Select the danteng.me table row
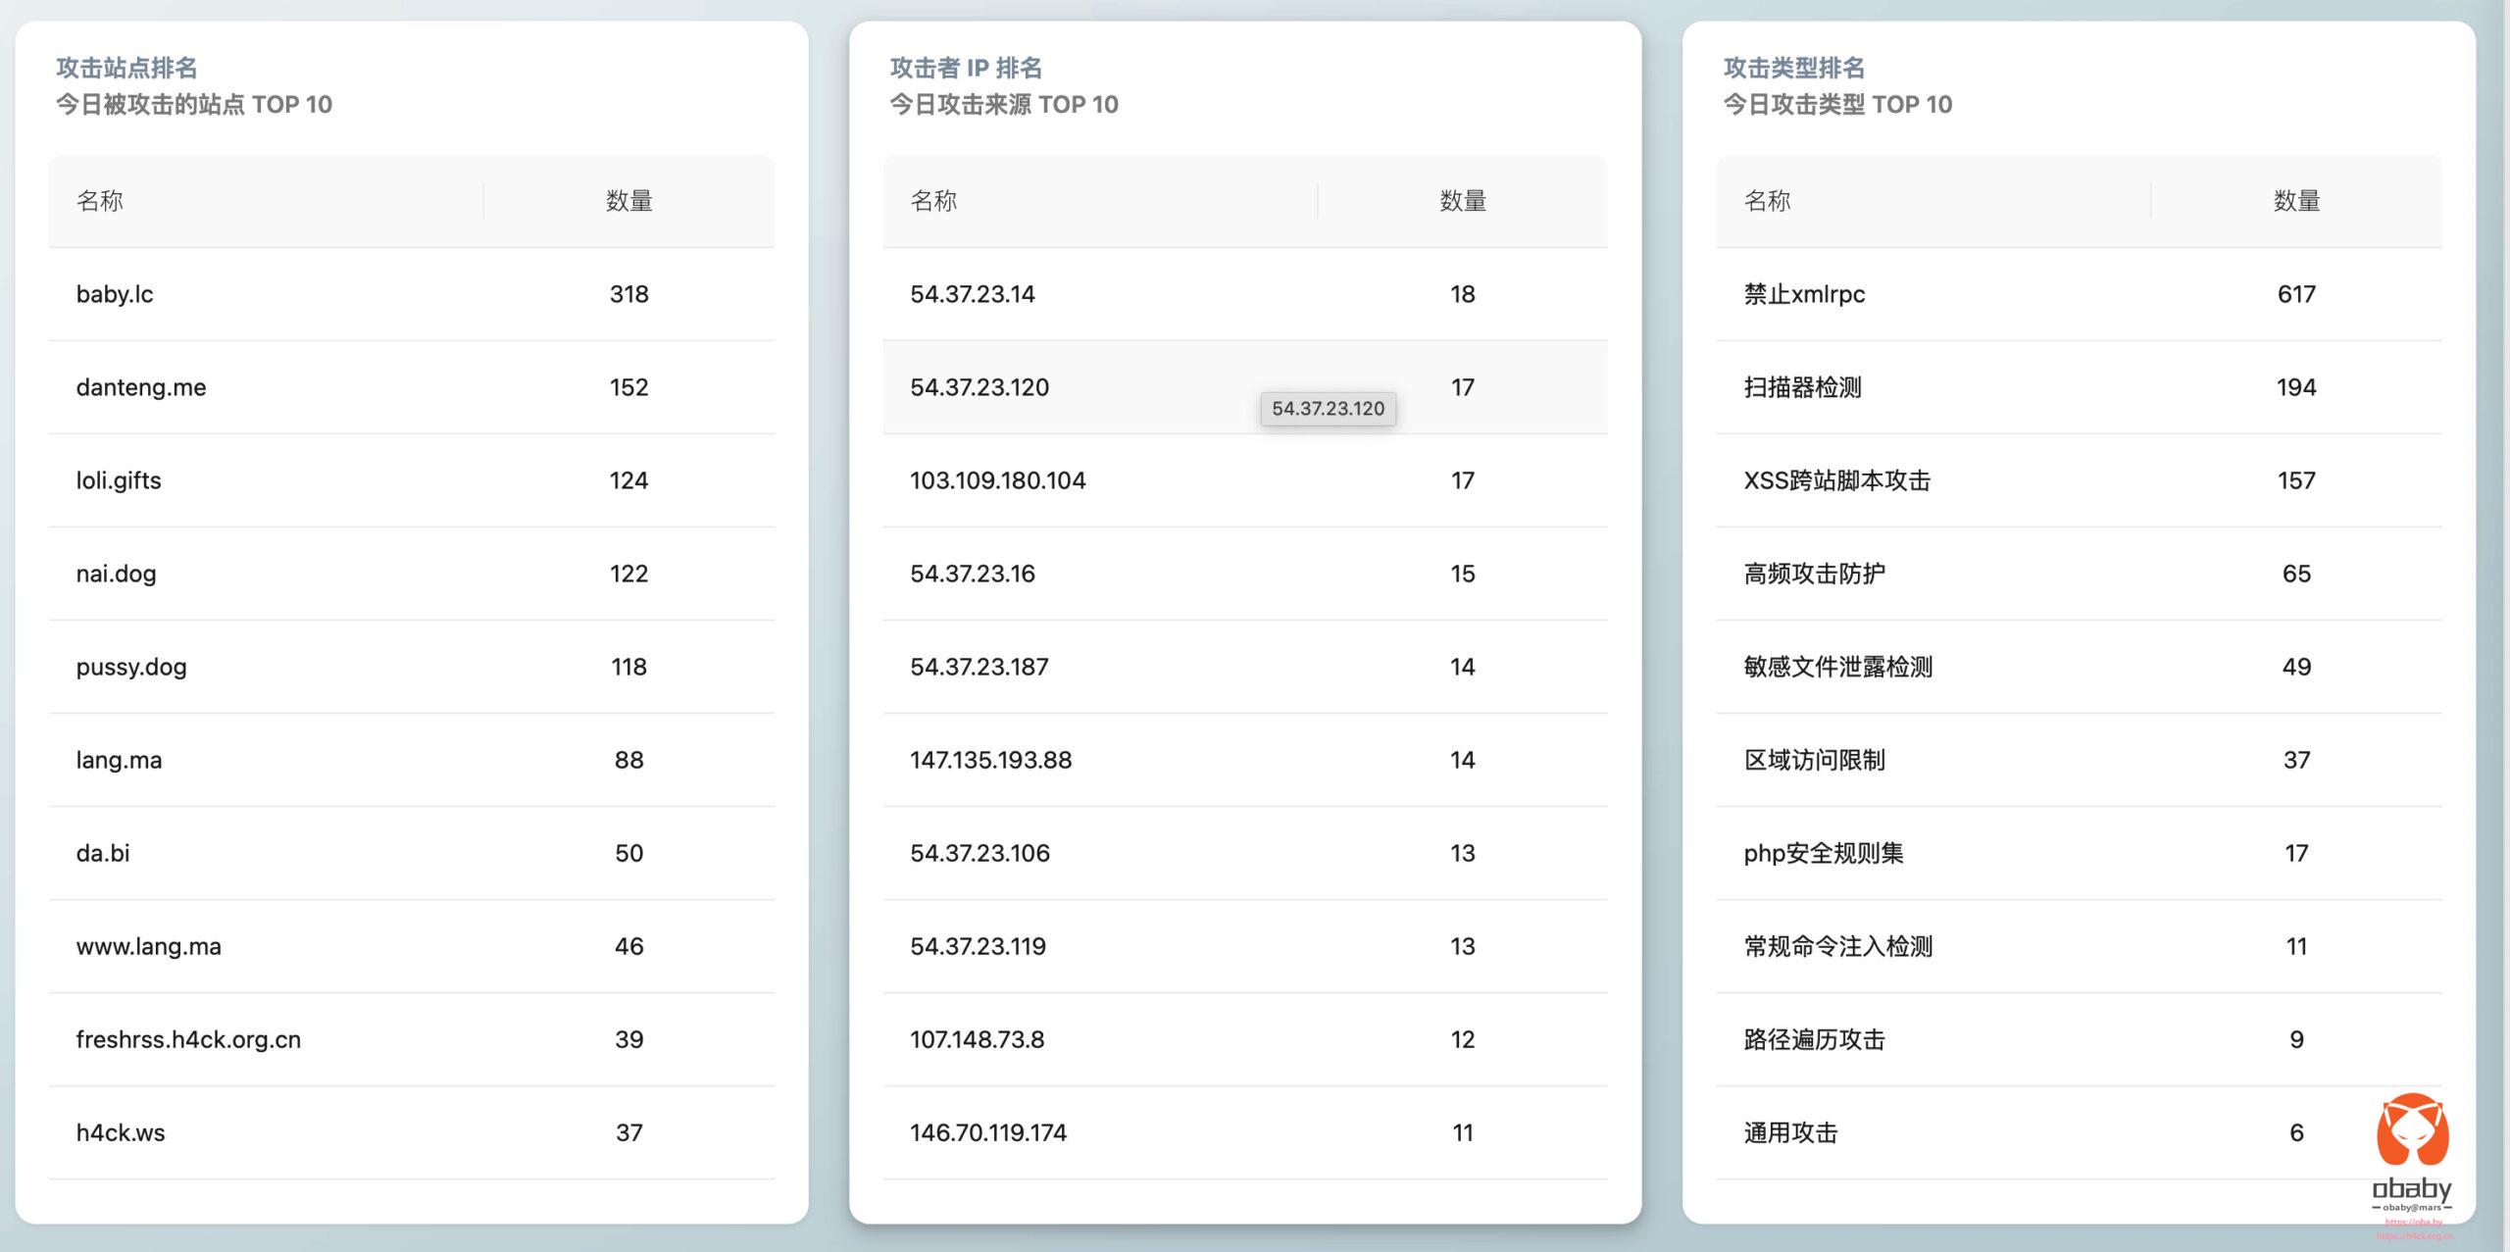The height and width of the screenshot is (1252, 2510). point(141,387)
